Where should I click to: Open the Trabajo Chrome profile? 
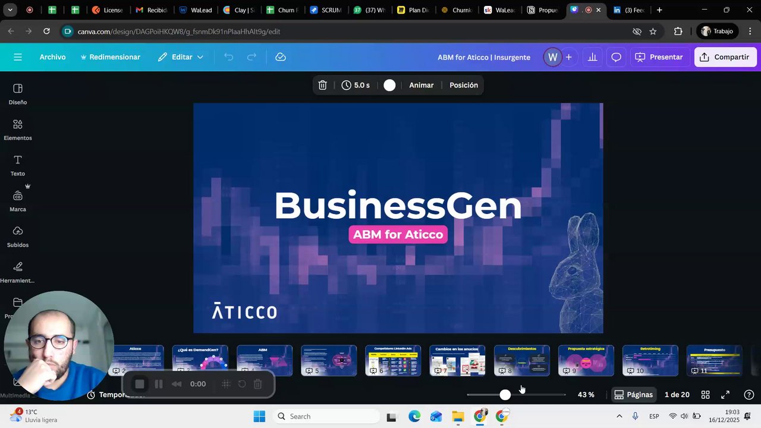716,32
